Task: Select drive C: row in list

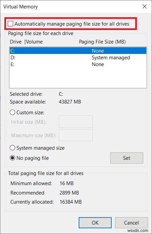Action: point(78,51)
